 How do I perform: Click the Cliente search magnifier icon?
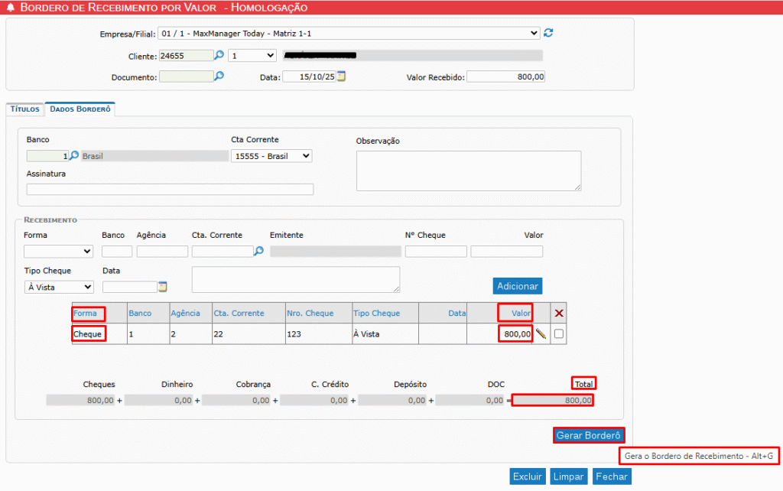point(219,55)
